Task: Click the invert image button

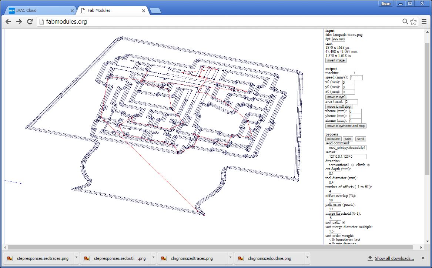Action: tap(336, 60)
